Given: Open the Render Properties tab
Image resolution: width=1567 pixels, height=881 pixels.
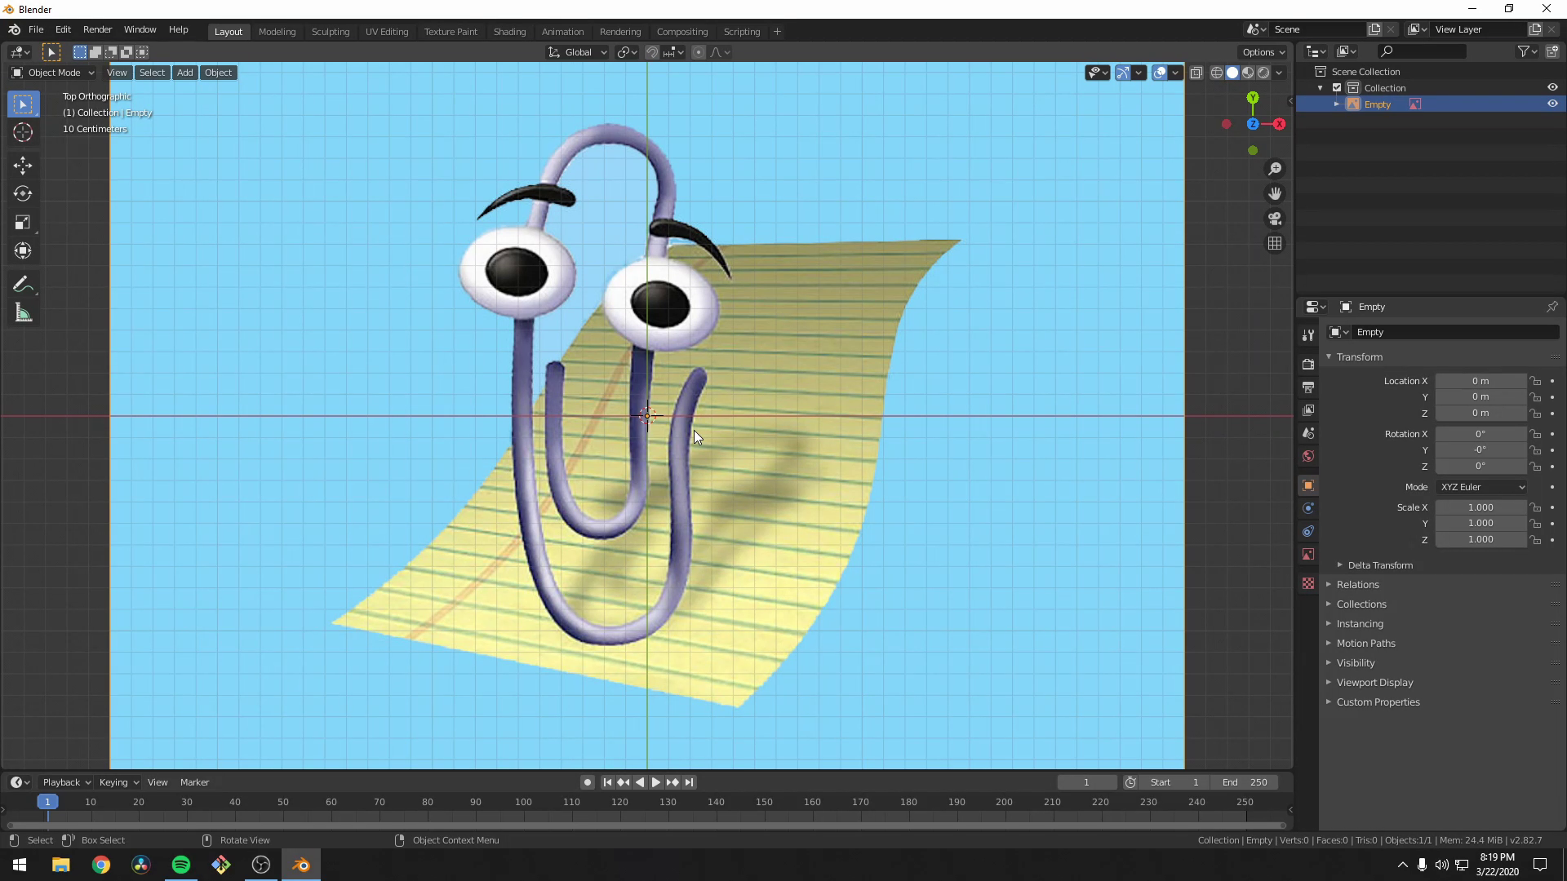Looking at the screenshot, I should 1308,365.
